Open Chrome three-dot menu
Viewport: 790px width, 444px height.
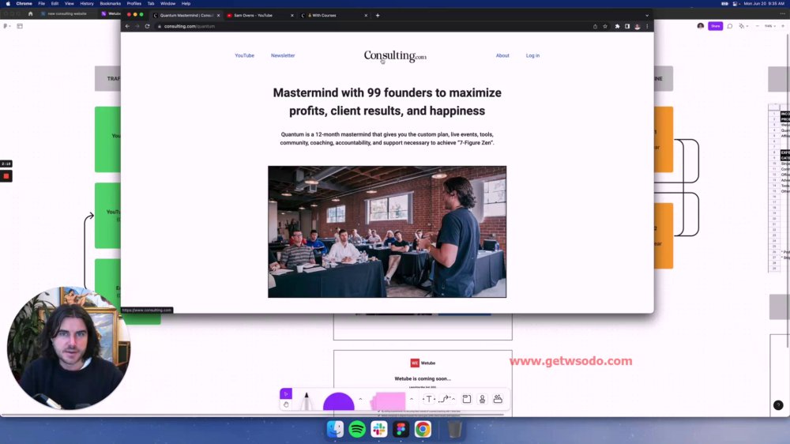(x=648, y=26)
